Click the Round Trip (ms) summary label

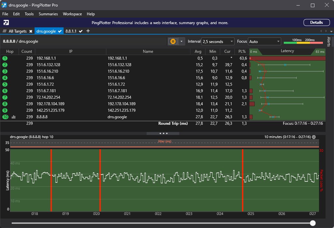coord(173,123)
